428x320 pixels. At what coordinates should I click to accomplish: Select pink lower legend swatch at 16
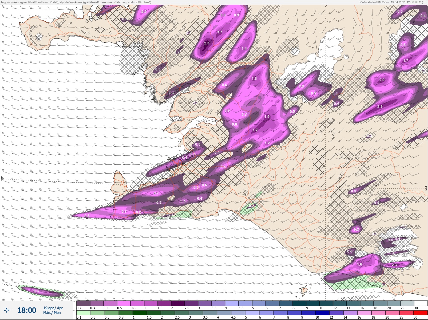click(364, 313)
